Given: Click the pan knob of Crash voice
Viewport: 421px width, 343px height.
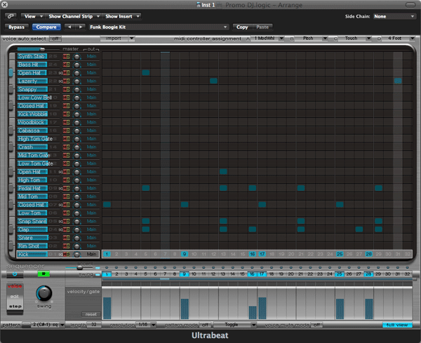Looking at the screenshot, I should tap(76, 147).
